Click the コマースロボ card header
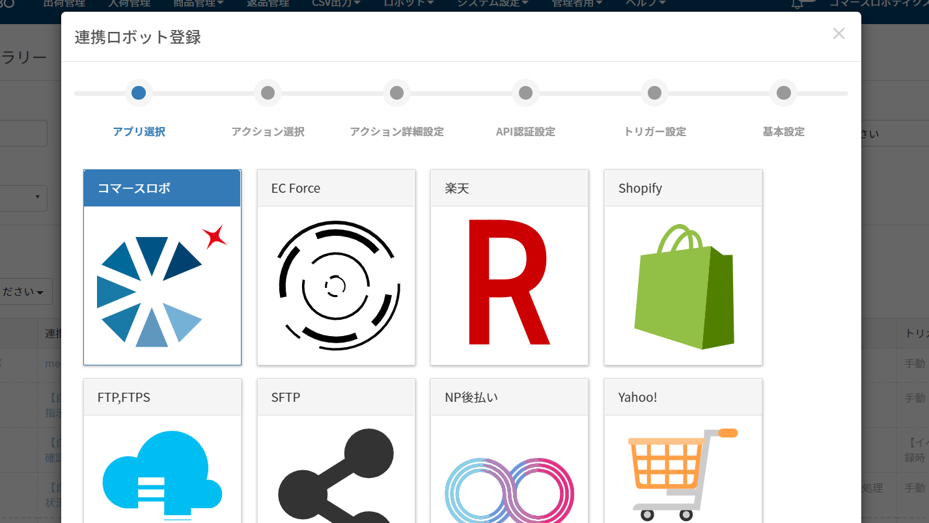 [162, 188]
